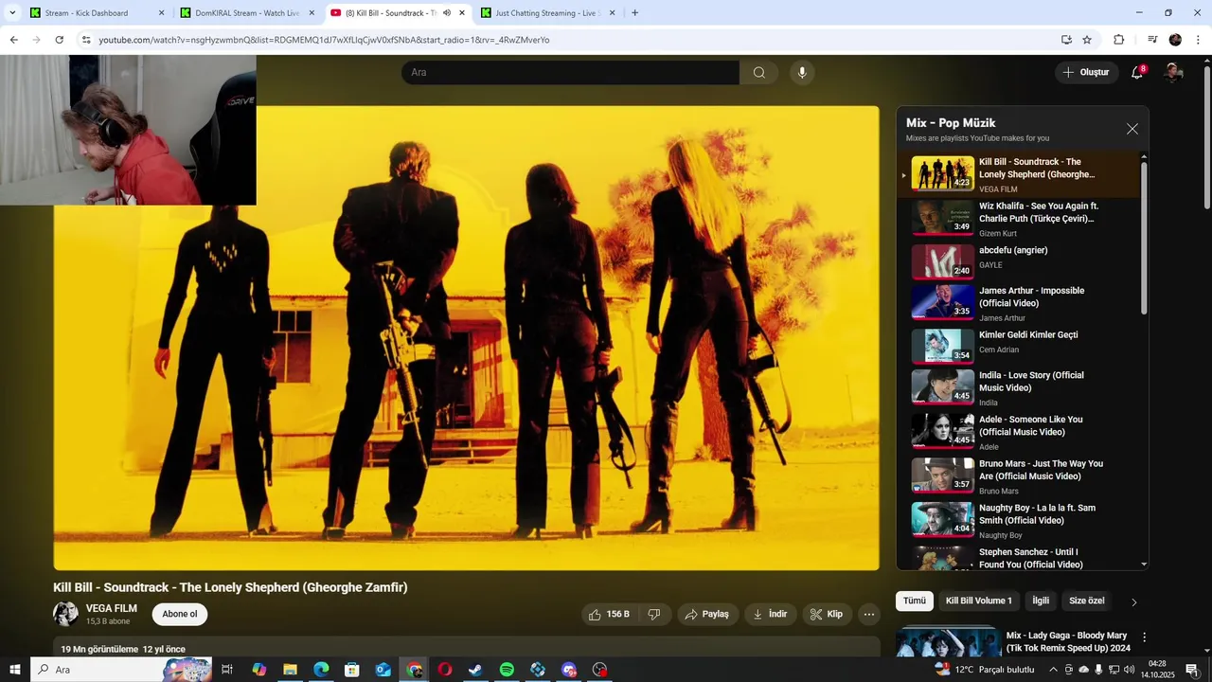1212x682 pixels.
Task: View site information icon in address bar
Action: pyautogui.click(x=86, y=40)
